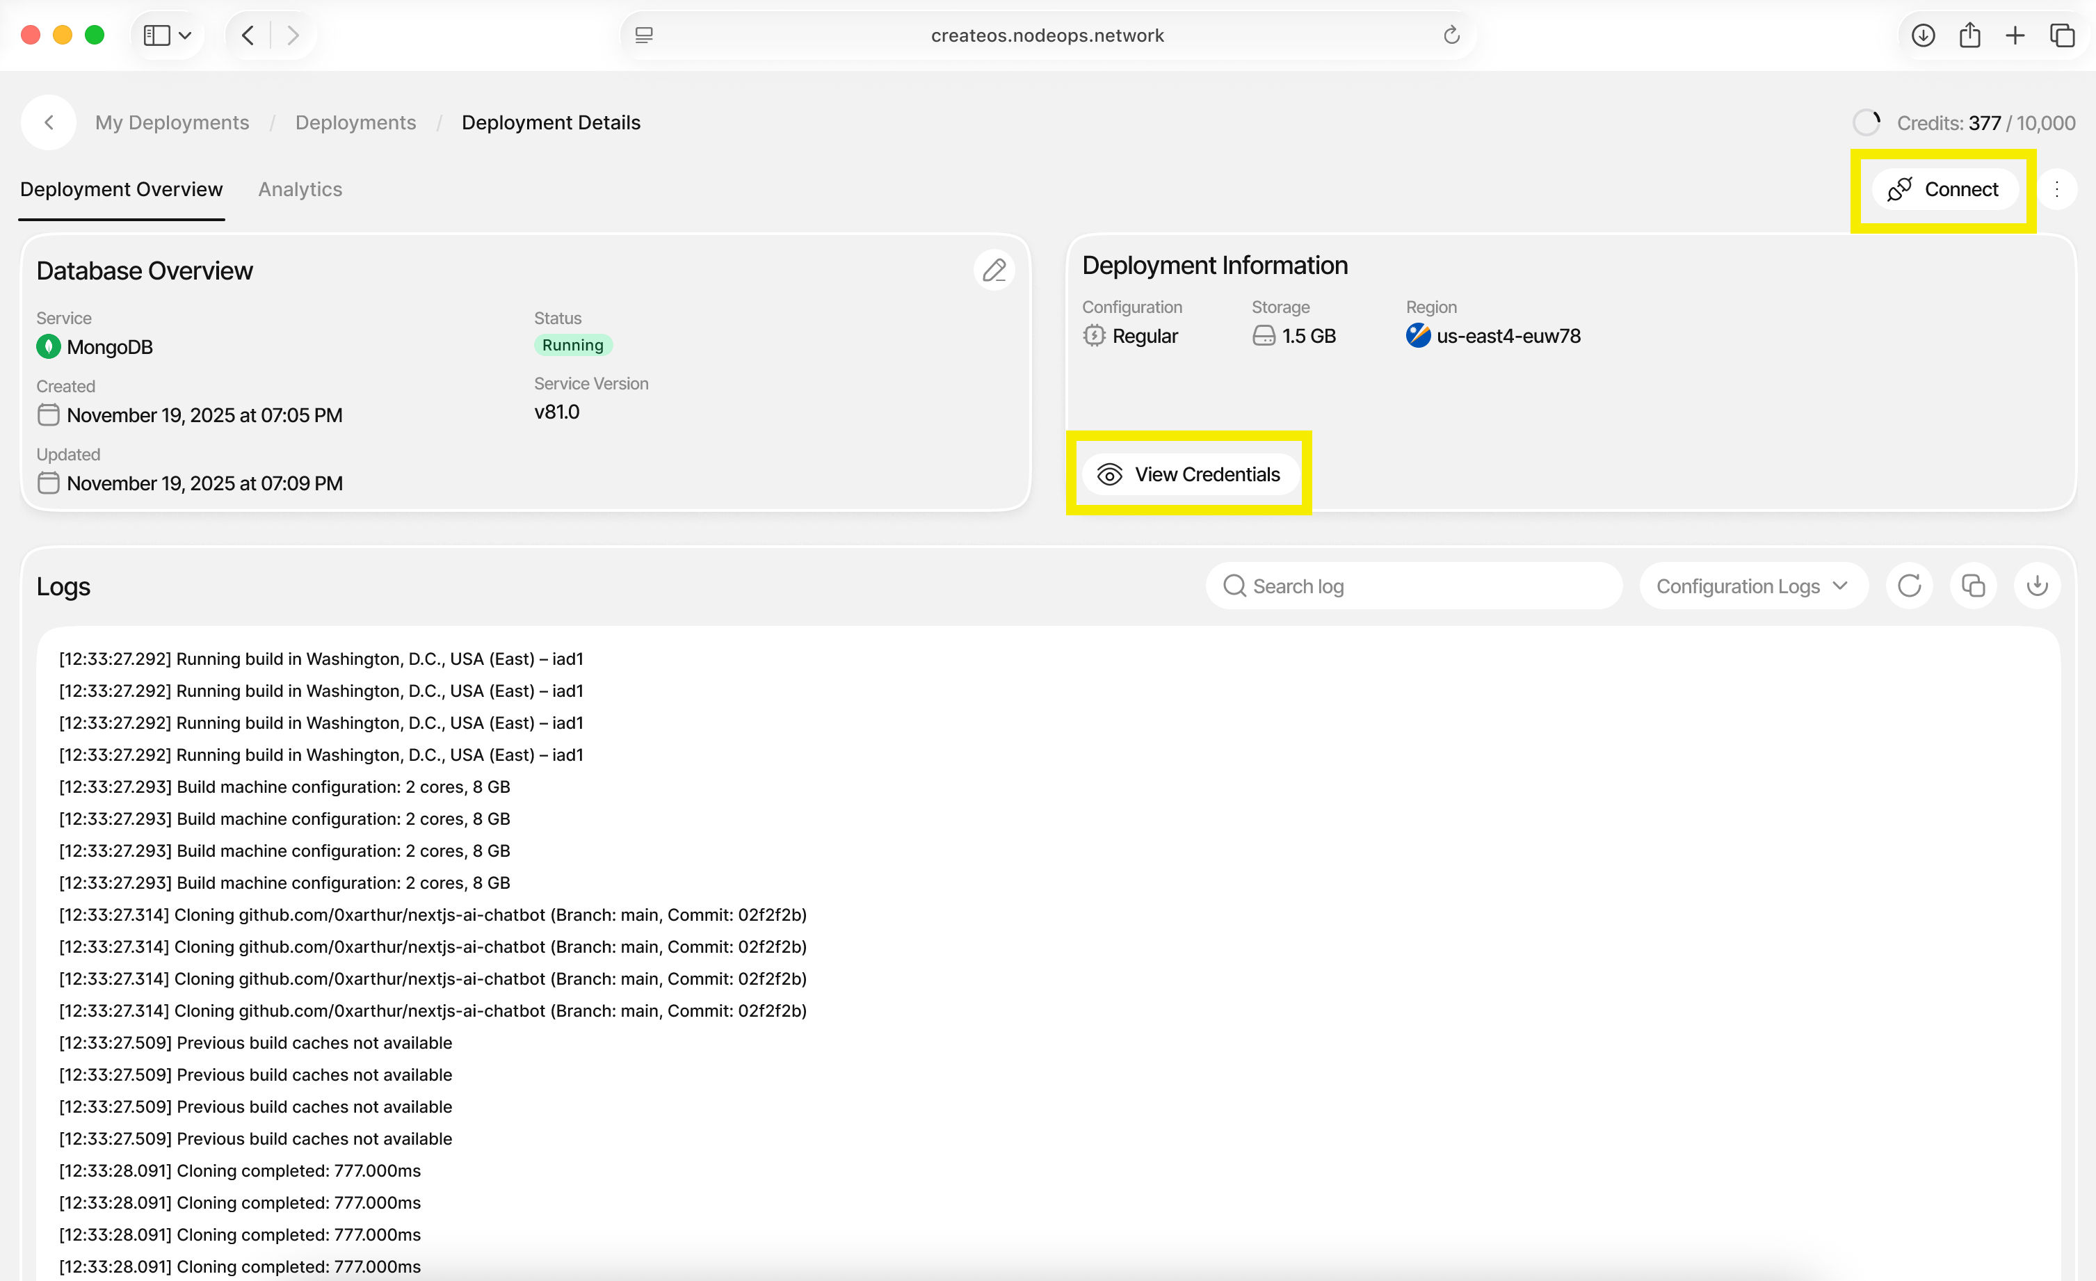2096x1281 pixels.
Task: Open the three-dot more options menu
Action: coord(2057,189)
